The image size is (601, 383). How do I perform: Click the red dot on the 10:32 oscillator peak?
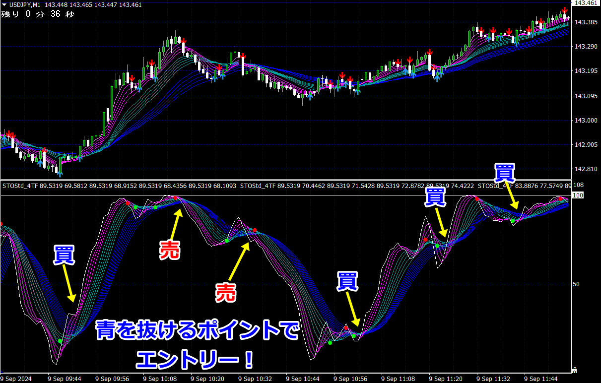[x=255, y=230]
